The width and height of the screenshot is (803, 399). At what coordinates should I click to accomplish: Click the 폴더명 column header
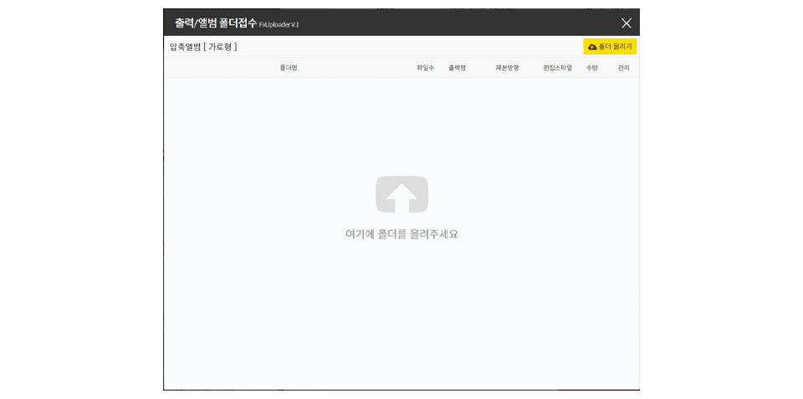tap(289, 68)
